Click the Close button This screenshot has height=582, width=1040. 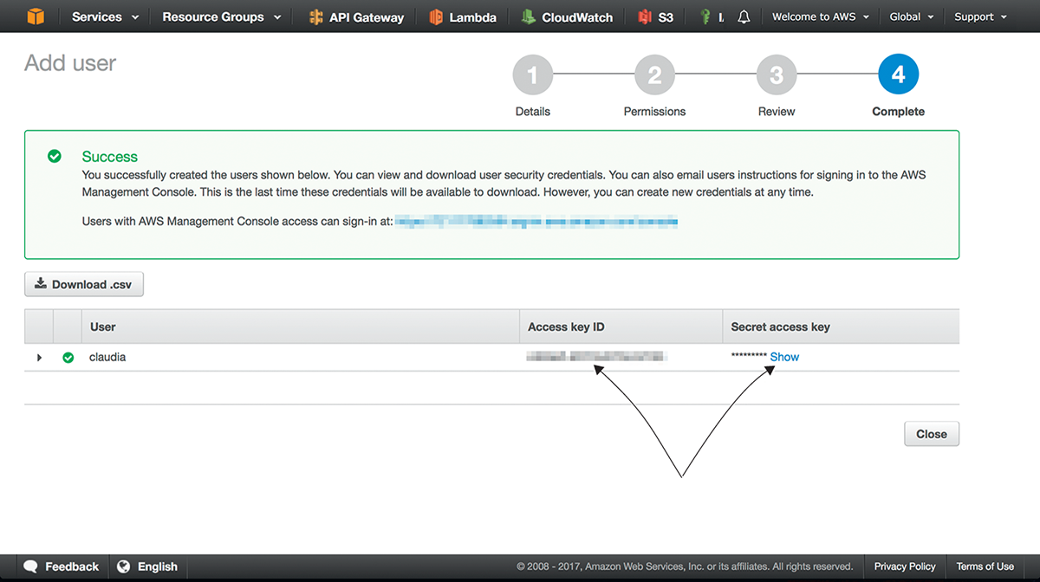(x=931, y=434)
